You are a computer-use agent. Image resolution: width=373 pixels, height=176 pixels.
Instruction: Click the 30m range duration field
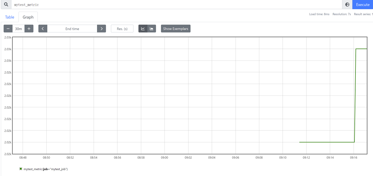[x=19, y=29]
